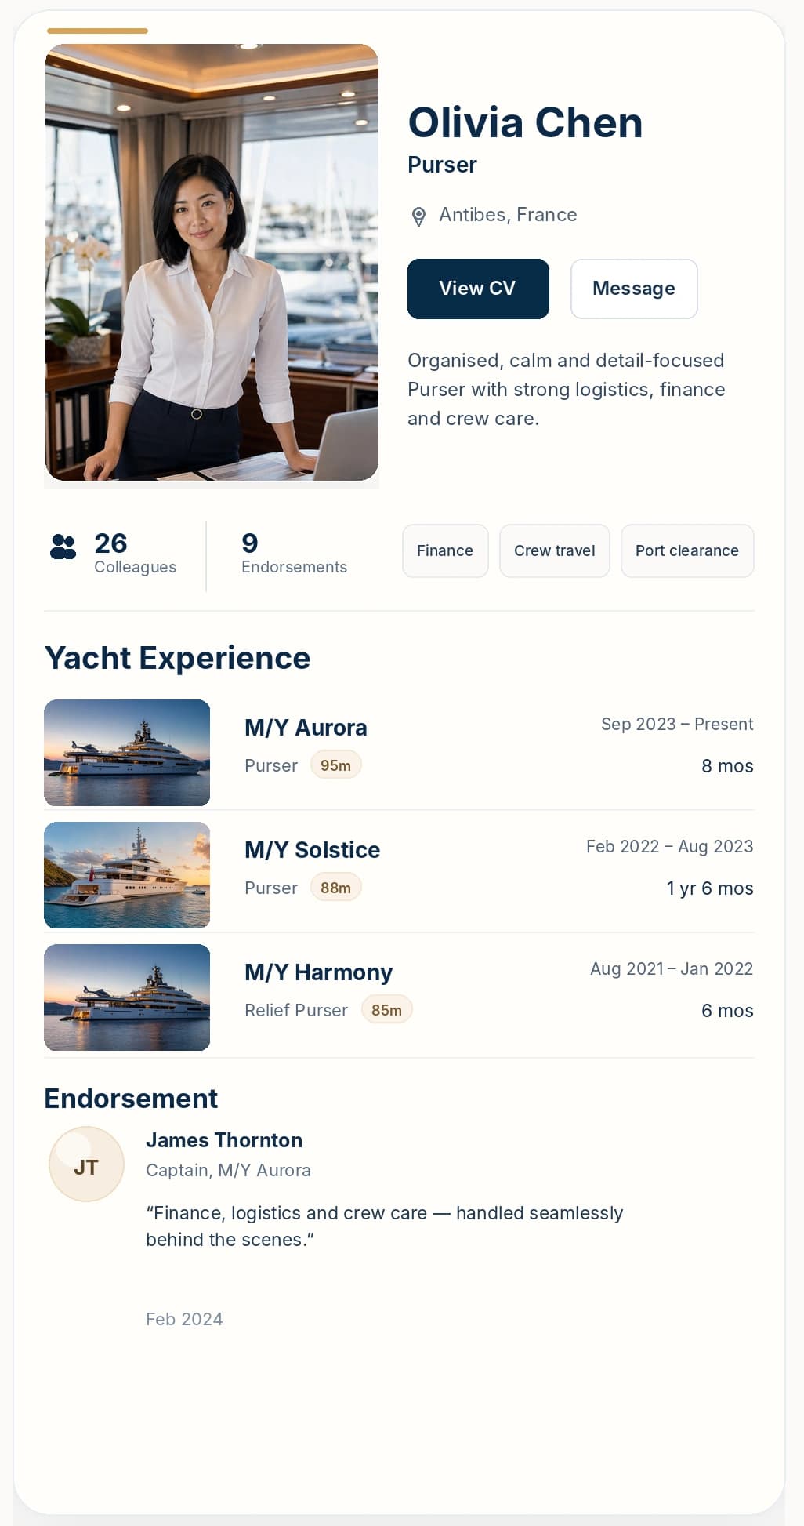Click the M/Y Harmony experience title

tap(318, 972)
